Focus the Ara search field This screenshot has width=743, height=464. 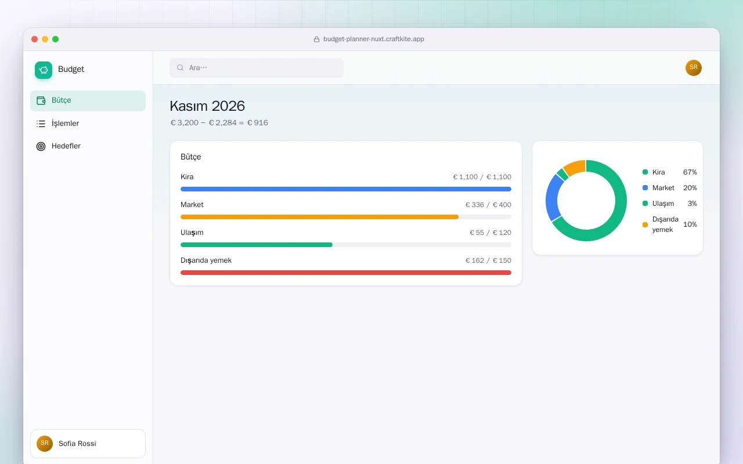click(257, 68)
